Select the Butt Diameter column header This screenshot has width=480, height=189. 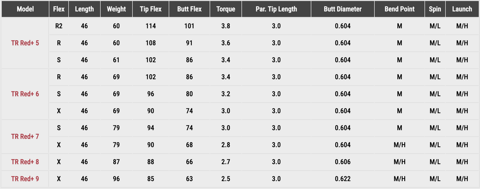click(x=343, y=9)
